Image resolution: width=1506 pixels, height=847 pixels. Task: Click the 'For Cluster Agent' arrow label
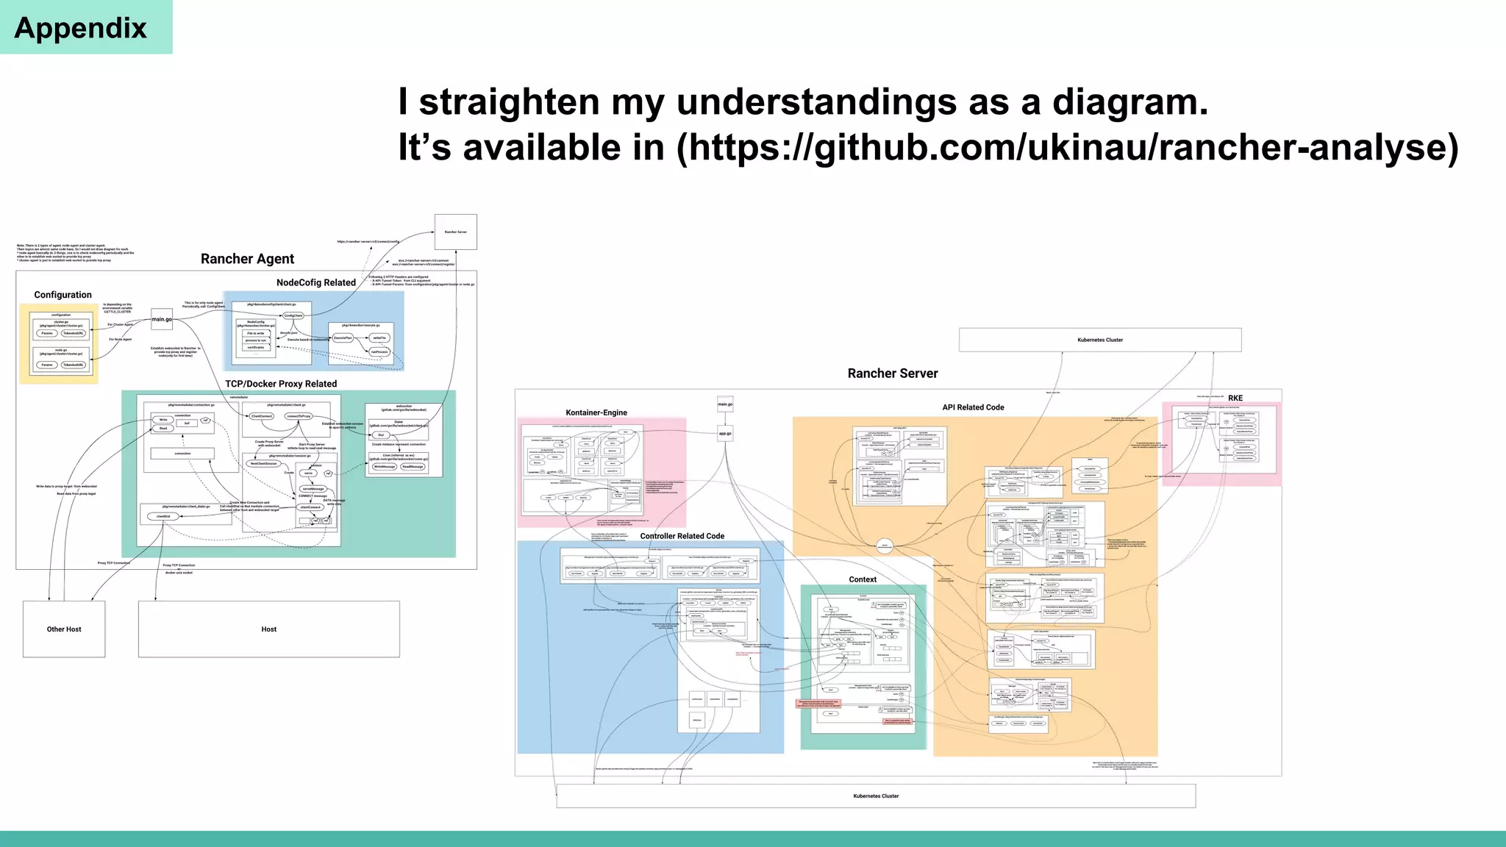(x=121, y=324)
